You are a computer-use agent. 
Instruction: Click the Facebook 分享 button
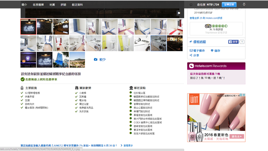[x=233, y=42]
